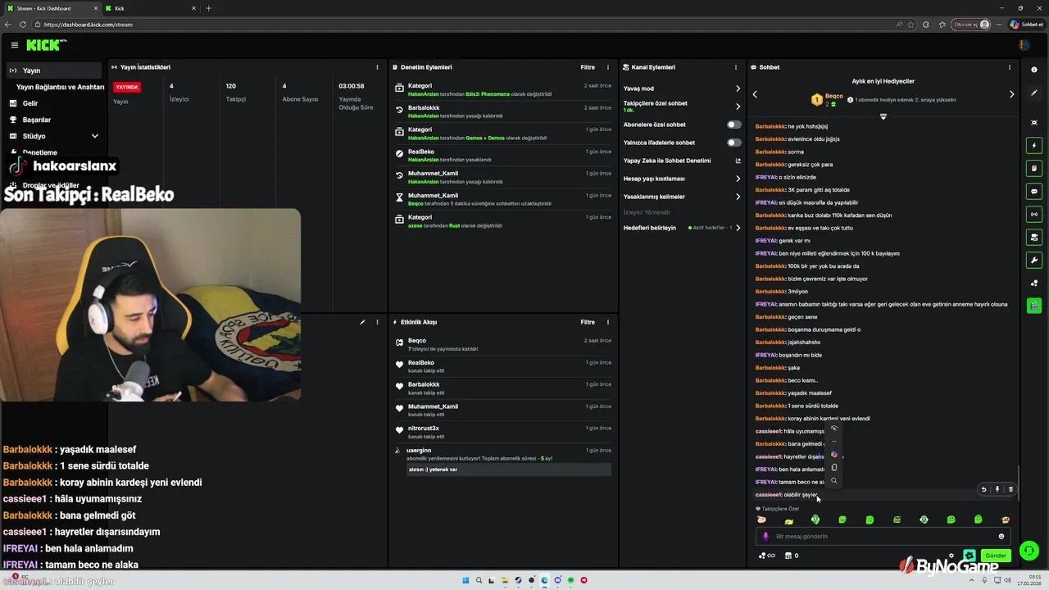Image resolution: width=1049 pixels, height=590 pixels.
Task: Click Sohbet et Copilot button in browser
Action: (1025, 25)
